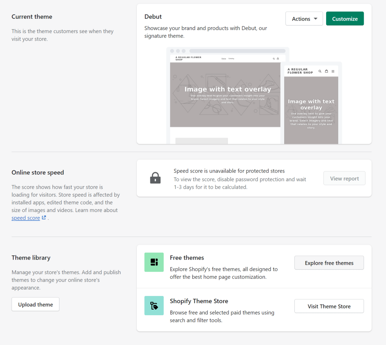The height and width of the screenshot is (345, 386).
Task: Click 'Browse free and selected paid themes' description
Action: pyautogui.click(x=222, y=316)
